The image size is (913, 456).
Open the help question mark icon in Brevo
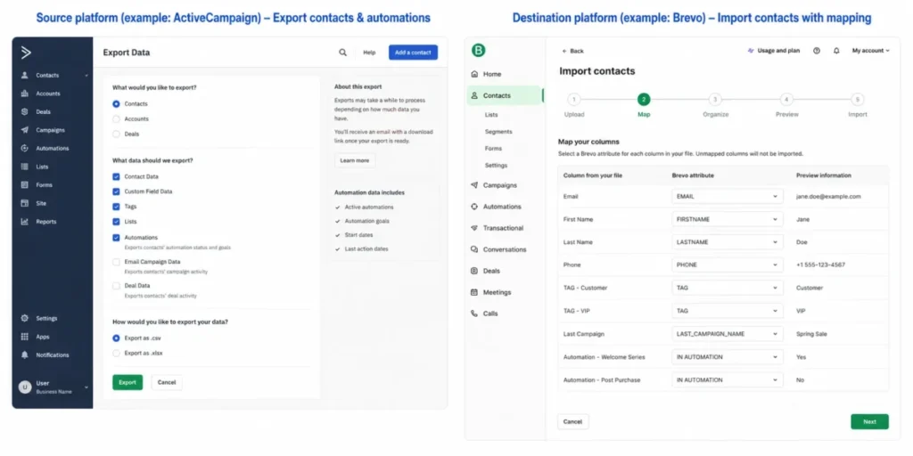817,51
